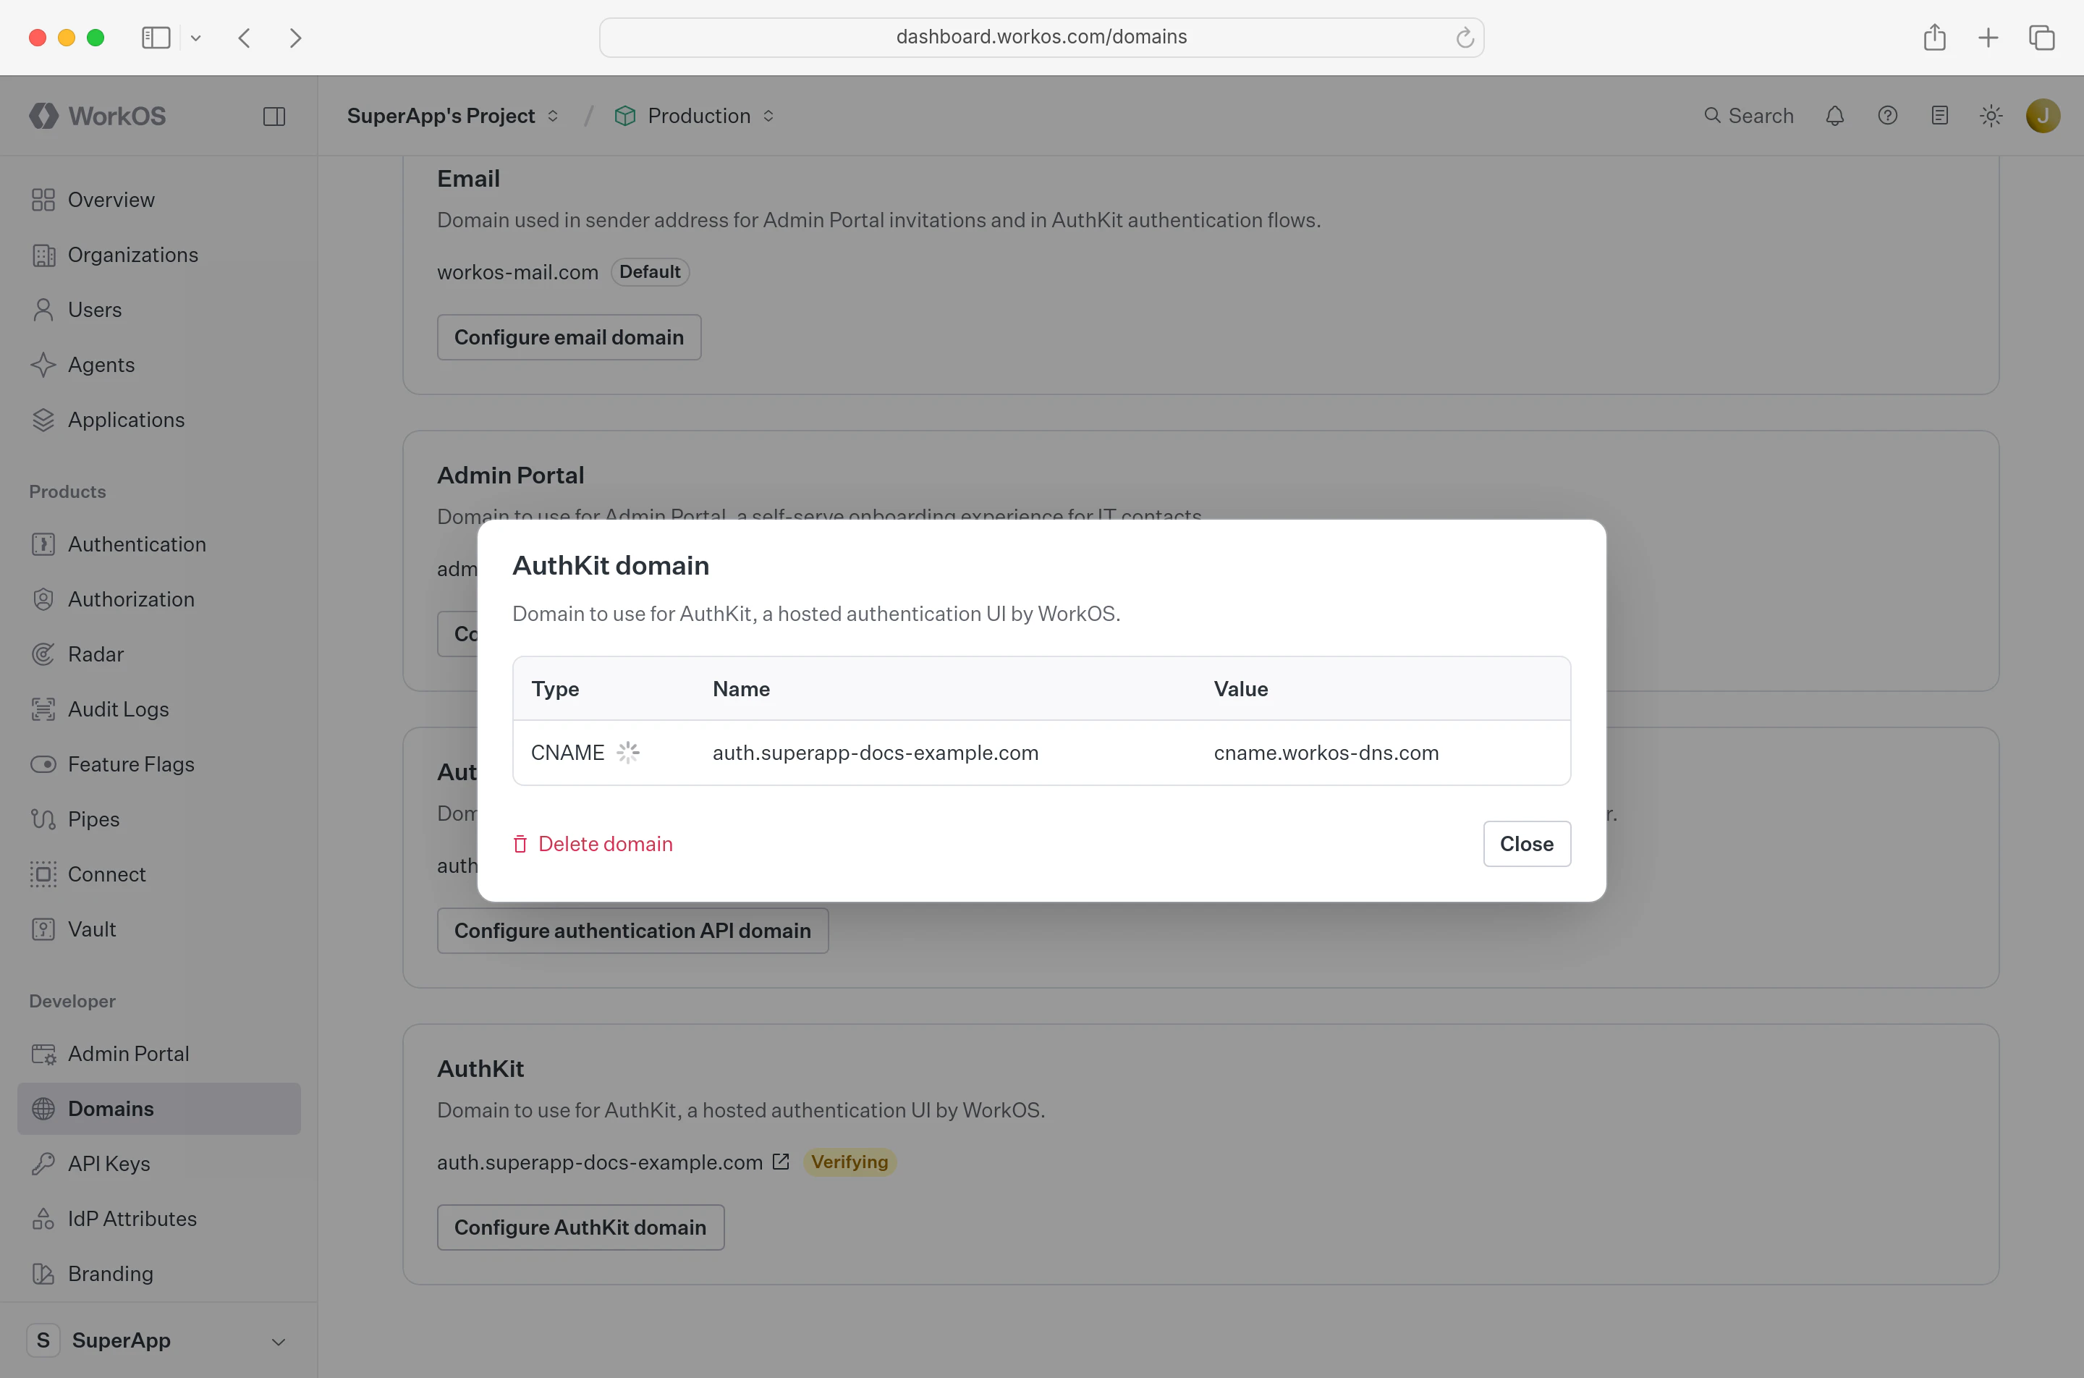This screenshot has width=2084, height=1378.
Task: Click the Users person icon
Action: [x=43, y=309]
